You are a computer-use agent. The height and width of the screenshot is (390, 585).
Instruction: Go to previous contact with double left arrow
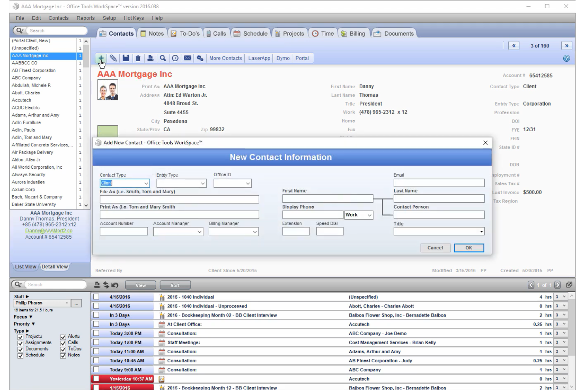pyautogui.click(x=514, y=46)
